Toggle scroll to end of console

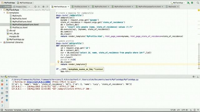[x=7, y=92]
